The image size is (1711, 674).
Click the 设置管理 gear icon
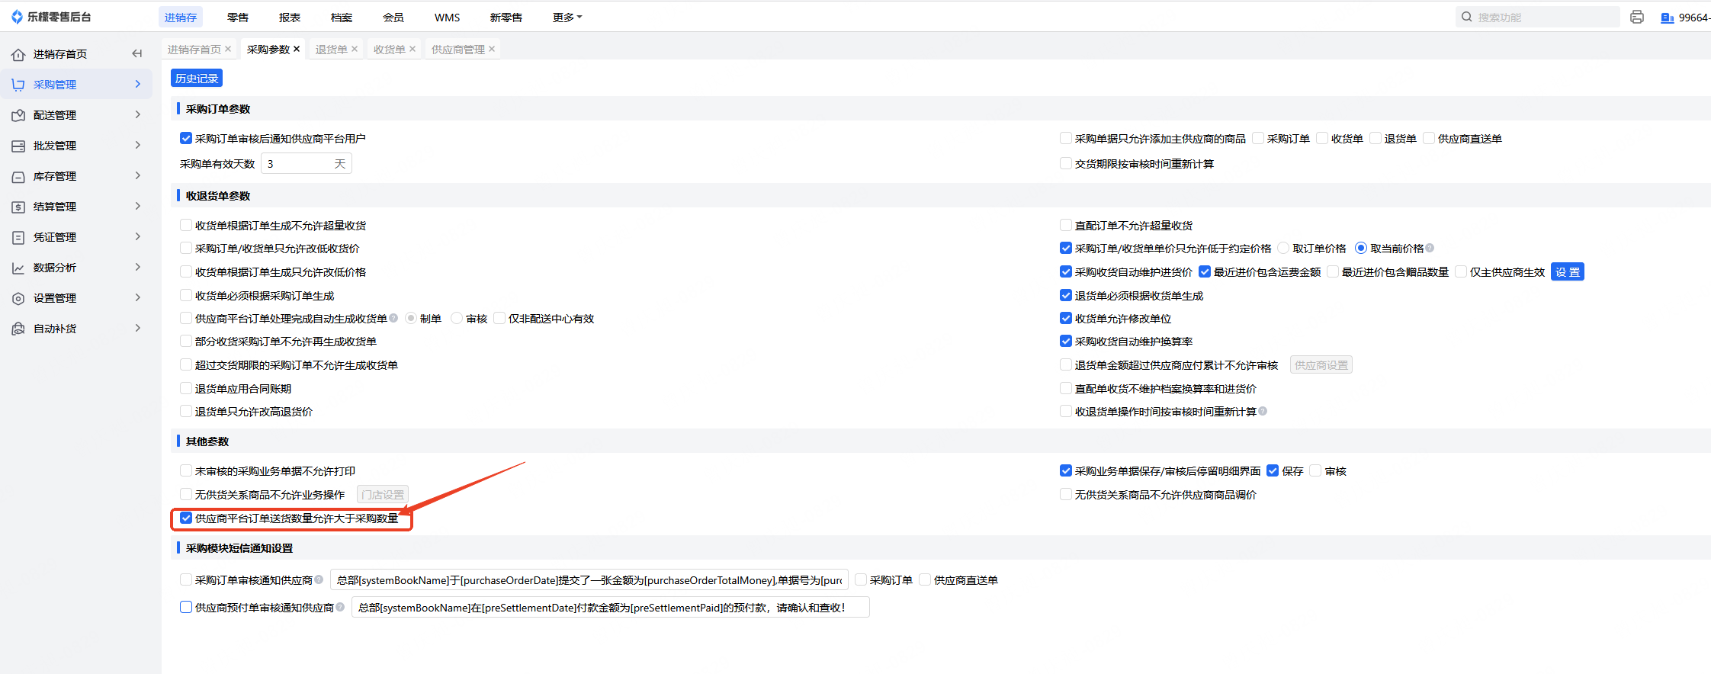(18, 298)
